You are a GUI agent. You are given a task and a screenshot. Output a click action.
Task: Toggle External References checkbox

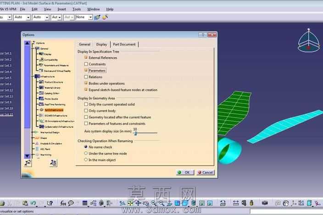click(86, 58)
